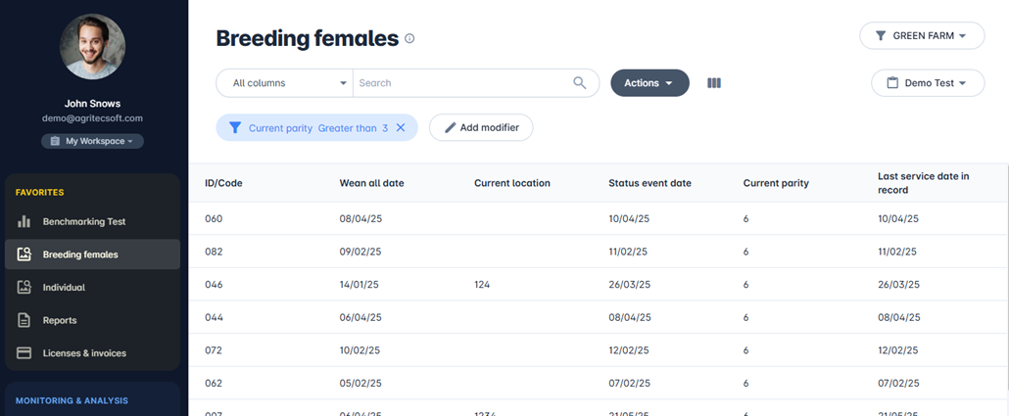Remove the Current parity filter with X
This screenshot has width=1009, height=416.
[401, 128]
